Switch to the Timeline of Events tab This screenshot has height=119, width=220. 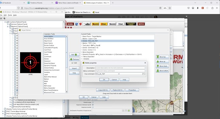[x=36, y=3]
